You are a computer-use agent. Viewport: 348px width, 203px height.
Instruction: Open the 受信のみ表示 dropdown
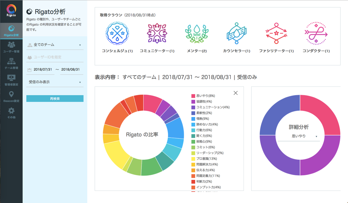tap(55, 82)
